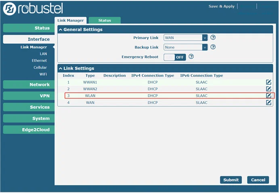The height and width of the screenshot is (193, 279).
Task: Edit the WAN link entry
Action: (x=269, y=102)
